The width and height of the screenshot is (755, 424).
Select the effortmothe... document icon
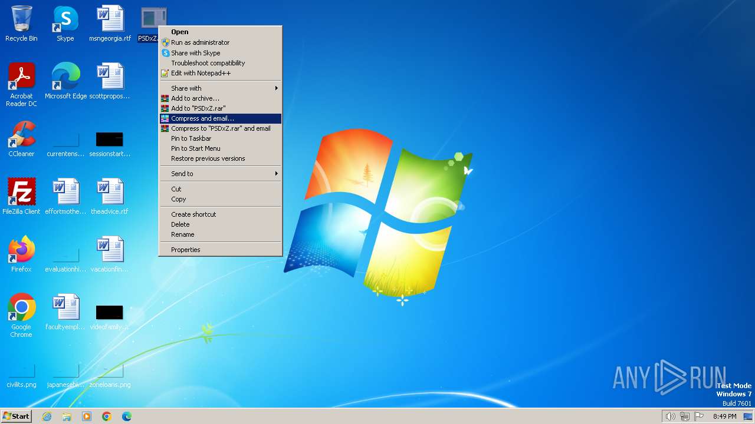click(65, 197)
